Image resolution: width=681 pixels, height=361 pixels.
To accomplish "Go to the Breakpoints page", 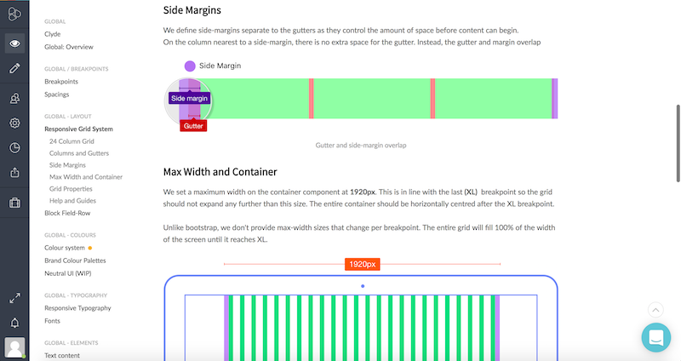I will 61,82.
